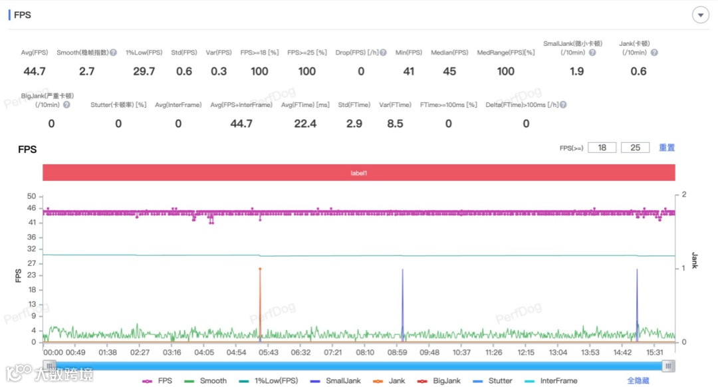Click the 15:31 tick on the time axis
The height and width of the screenshot is (387, 718).
point(654,352)
